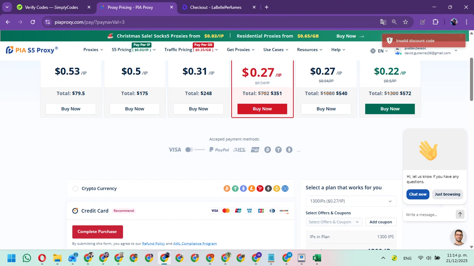The height and width of the screenshot is (266, 474).
Task: Send chat message with the arrow icon
Action: (460, 215)
